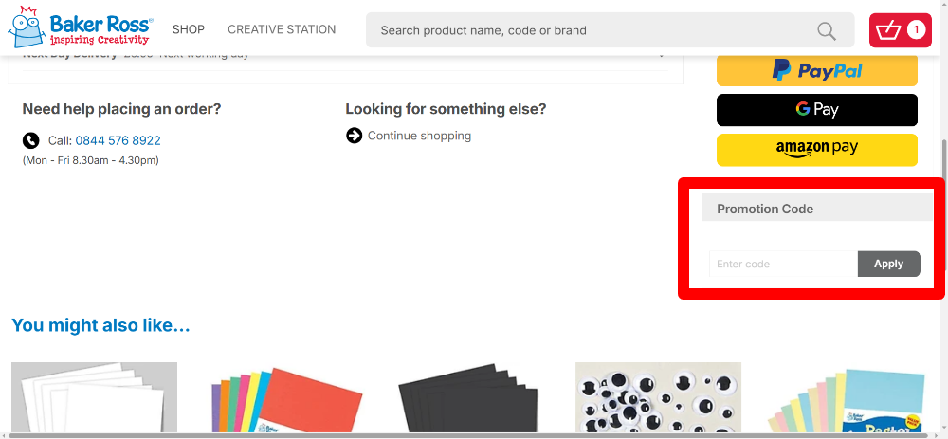Viewport: 948px width, 439px height.
Task: Expand the Next Day Delivery chevron
Action: pyautogui.click(x=661, y=55)
